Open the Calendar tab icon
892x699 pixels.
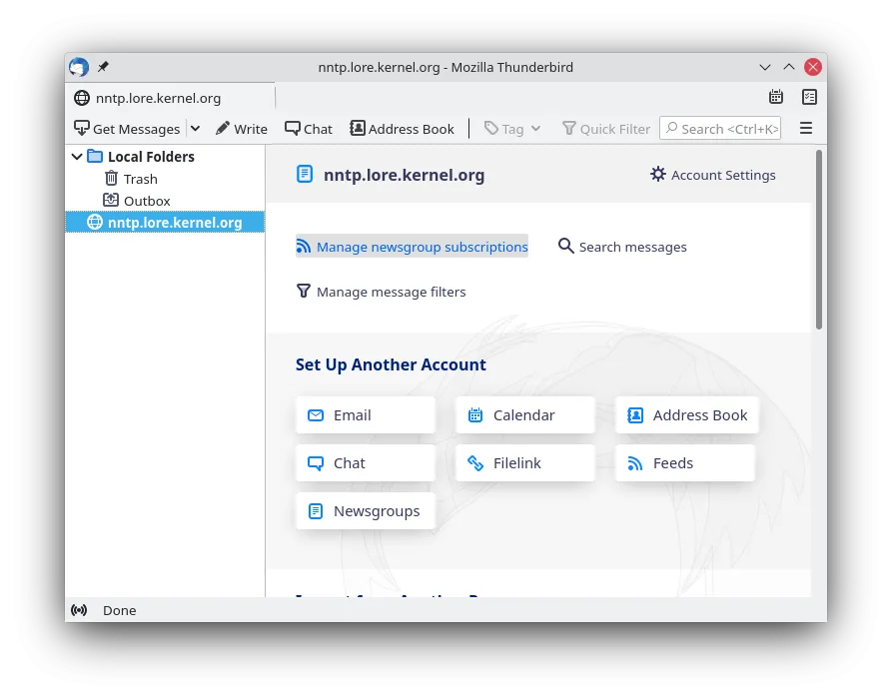pos(776,97)
